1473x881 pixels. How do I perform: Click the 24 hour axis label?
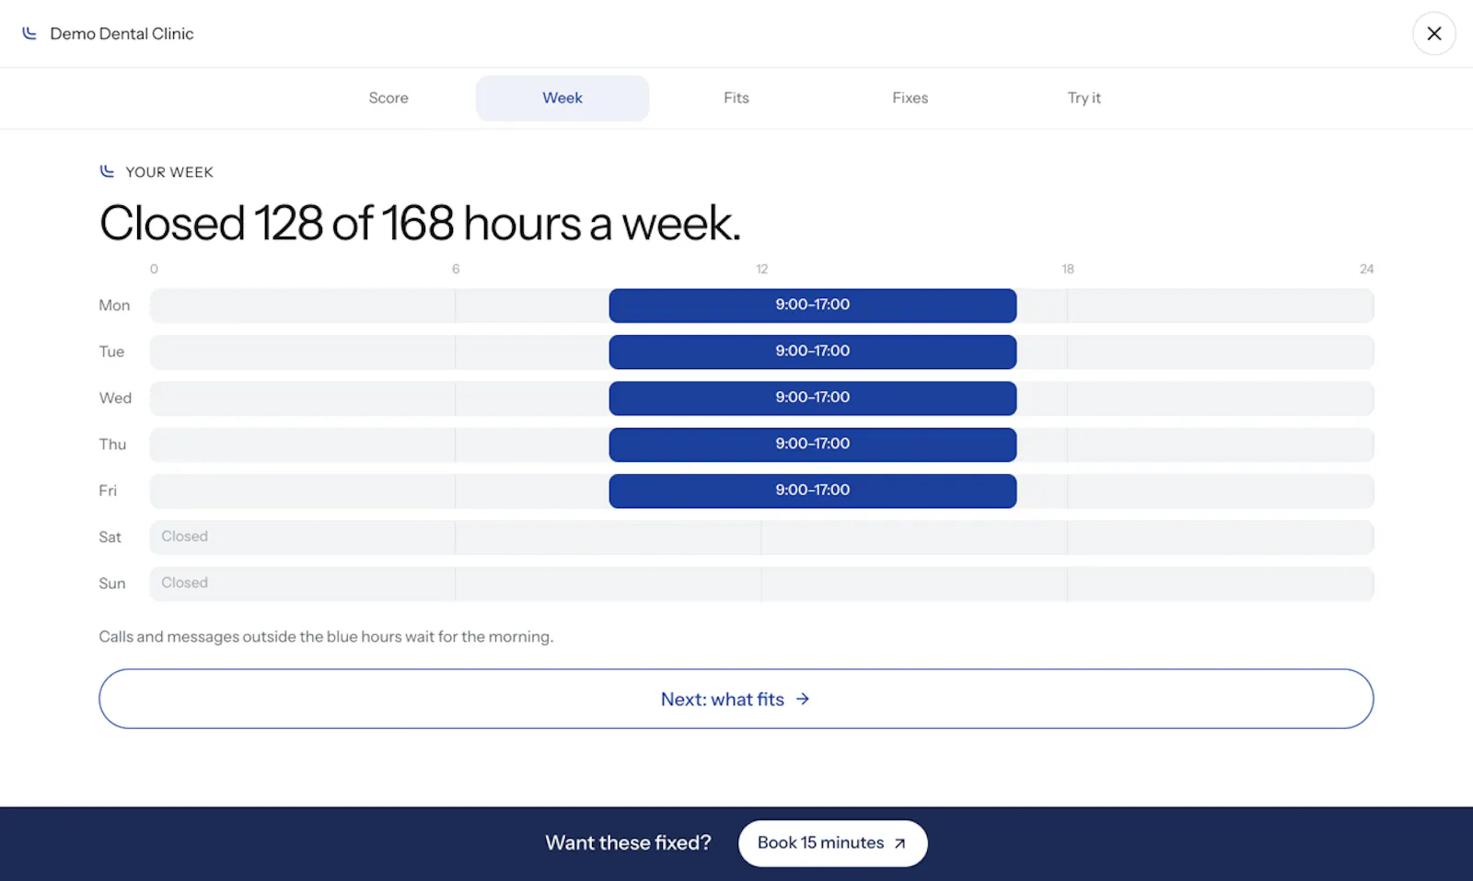[x=1366, y=269]
